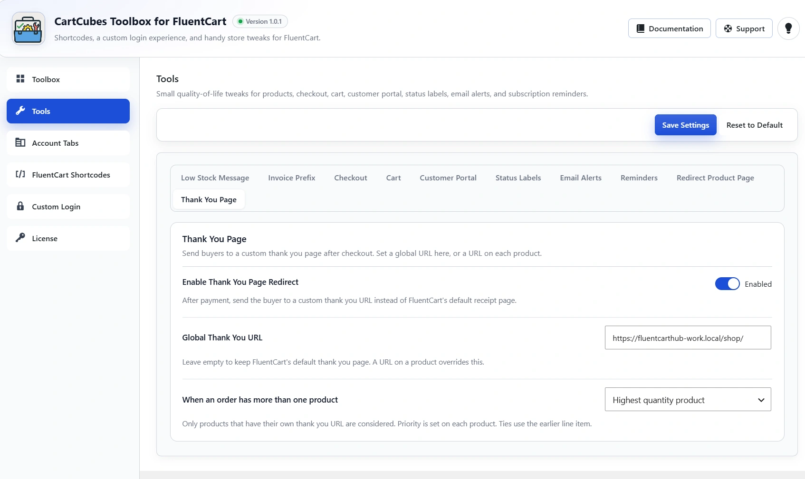Click the 'Enable Thank You Page Redirect' label
The width and height of the screenshot is (805, 479).
240,282
